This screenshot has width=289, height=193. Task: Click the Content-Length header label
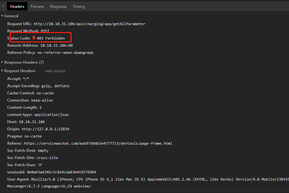(22, 107)
